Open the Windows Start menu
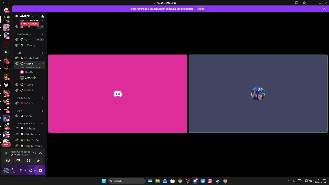The width and height of the screenshot is (329, 185). [x=104, y=181]
